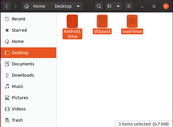This screenshot has width=173, height=127.
Task: Open Home in sidebar
Action: pos(28,41)
